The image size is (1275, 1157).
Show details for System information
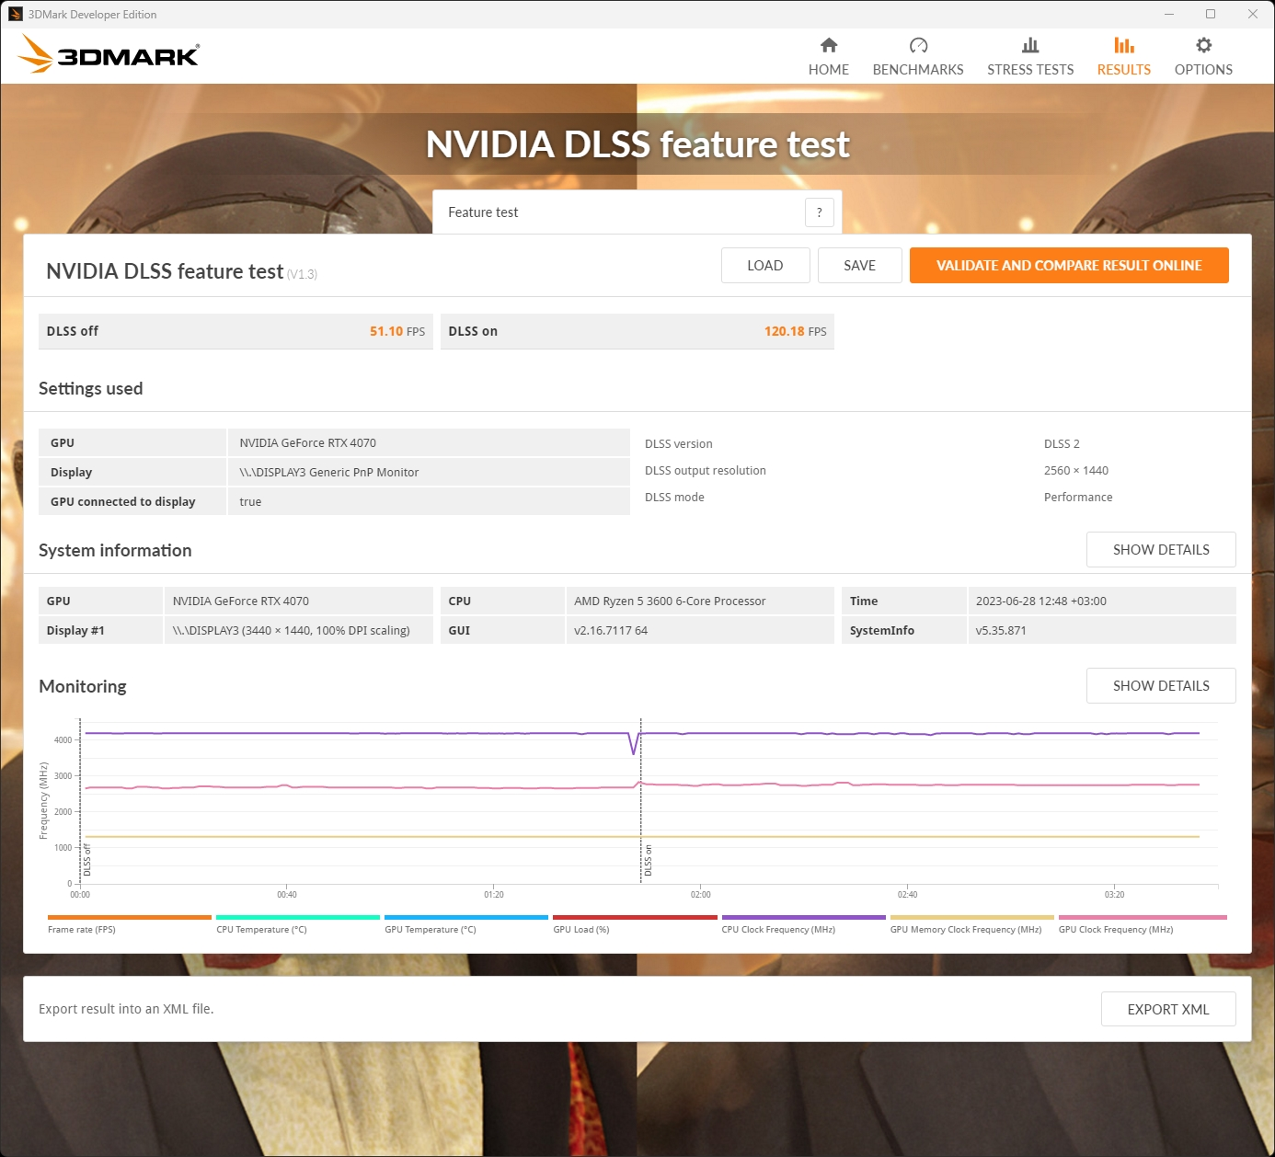[x=1161, y=550]
